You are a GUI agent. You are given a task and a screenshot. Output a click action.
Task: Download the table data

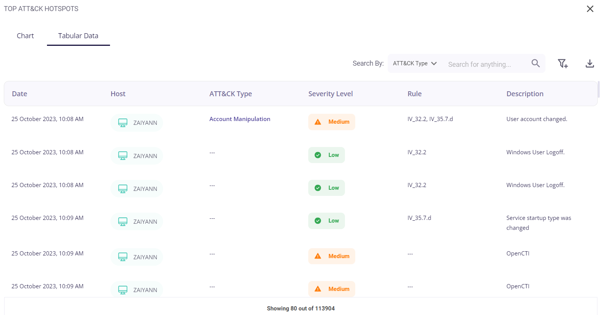[x=590, y=63]
